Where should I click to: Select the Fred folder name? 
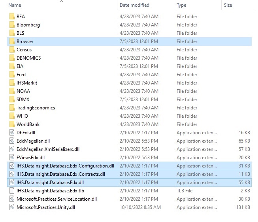point(21,75)
